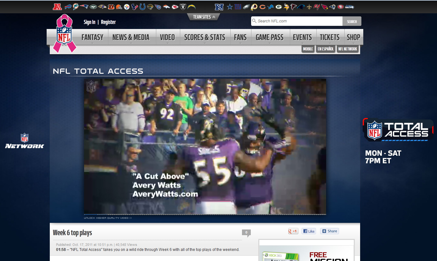Open the San Diego Chargers logo
This screenshot has height=261, width=437.
[x=191, y=7]
